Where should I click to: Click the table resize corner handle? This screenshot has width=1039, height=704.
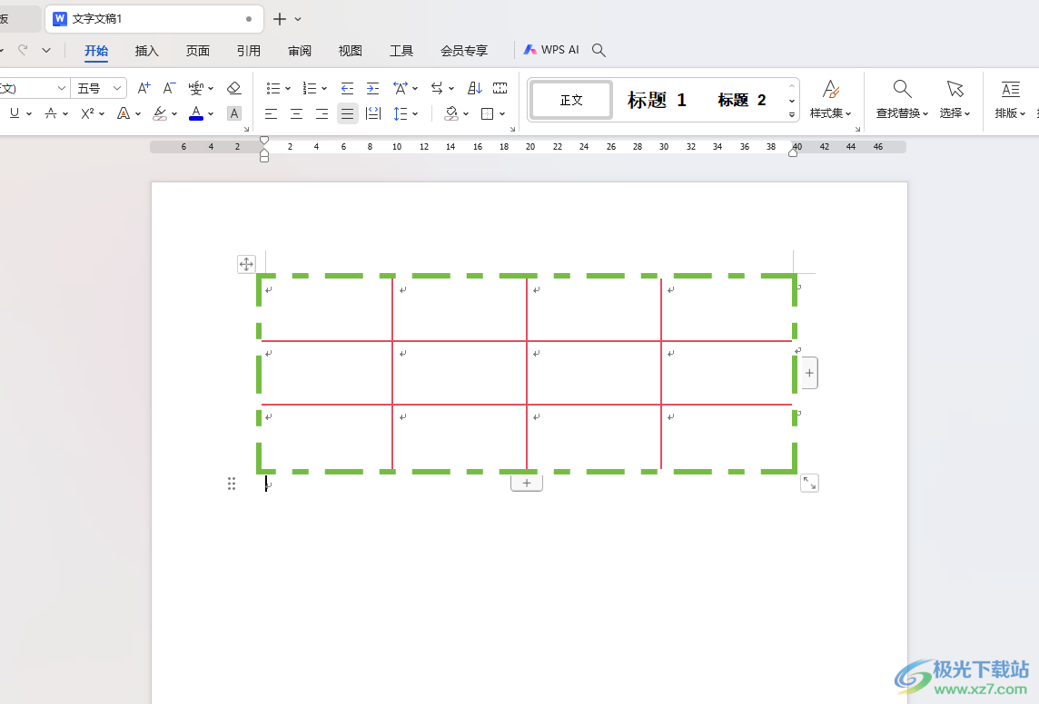coord(809,483)
